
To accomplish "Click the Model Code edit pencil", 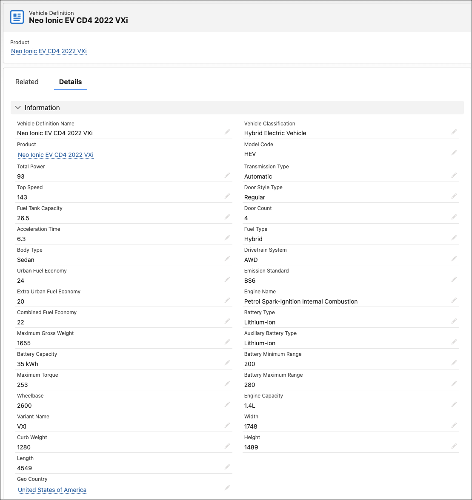I will coord(454,153).
